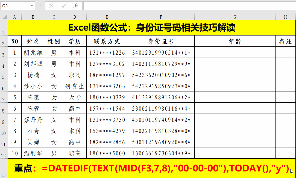Click phone cell '180****0329'

tap(107, 97)
